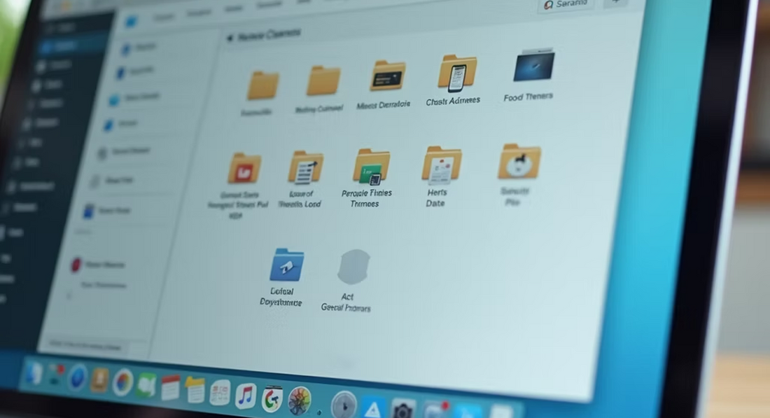Open Photos from the dock
This screenshot has height=418, width=770.
(300, 401)
